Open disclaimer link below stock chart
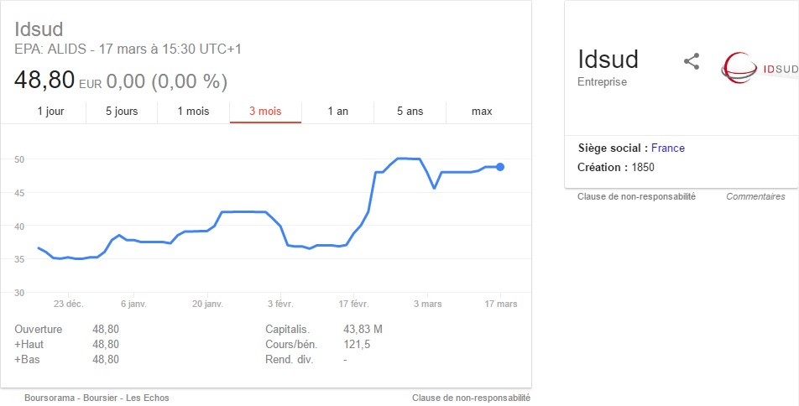 471,398
